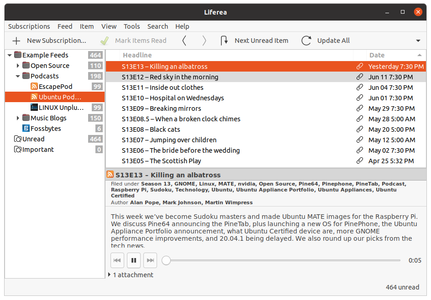
Task: Click the 198 unread count for Podcasts
Action: click(x=95, y=76)
